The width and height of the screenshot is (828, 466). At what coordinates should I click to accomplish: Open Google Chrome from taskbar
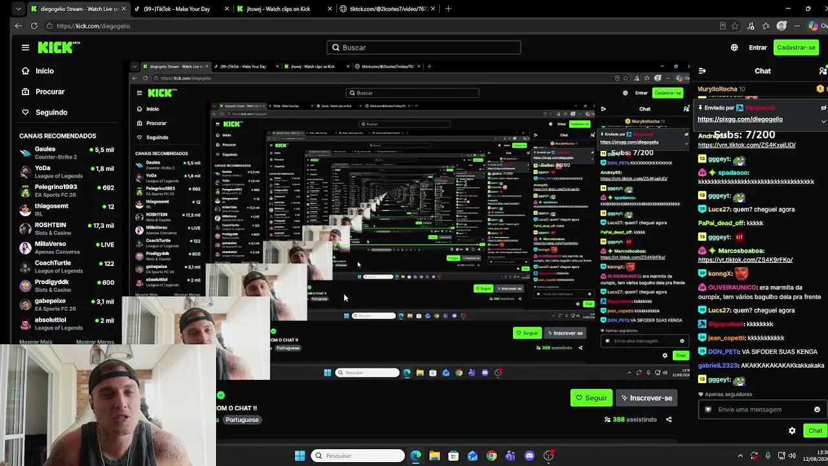click(x=492, y=456)
